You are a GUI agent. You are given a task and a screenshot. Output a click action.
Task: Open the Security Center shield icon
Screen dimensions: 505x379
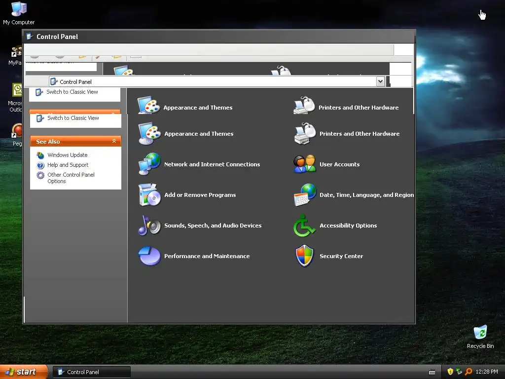(x=304, y=256)
